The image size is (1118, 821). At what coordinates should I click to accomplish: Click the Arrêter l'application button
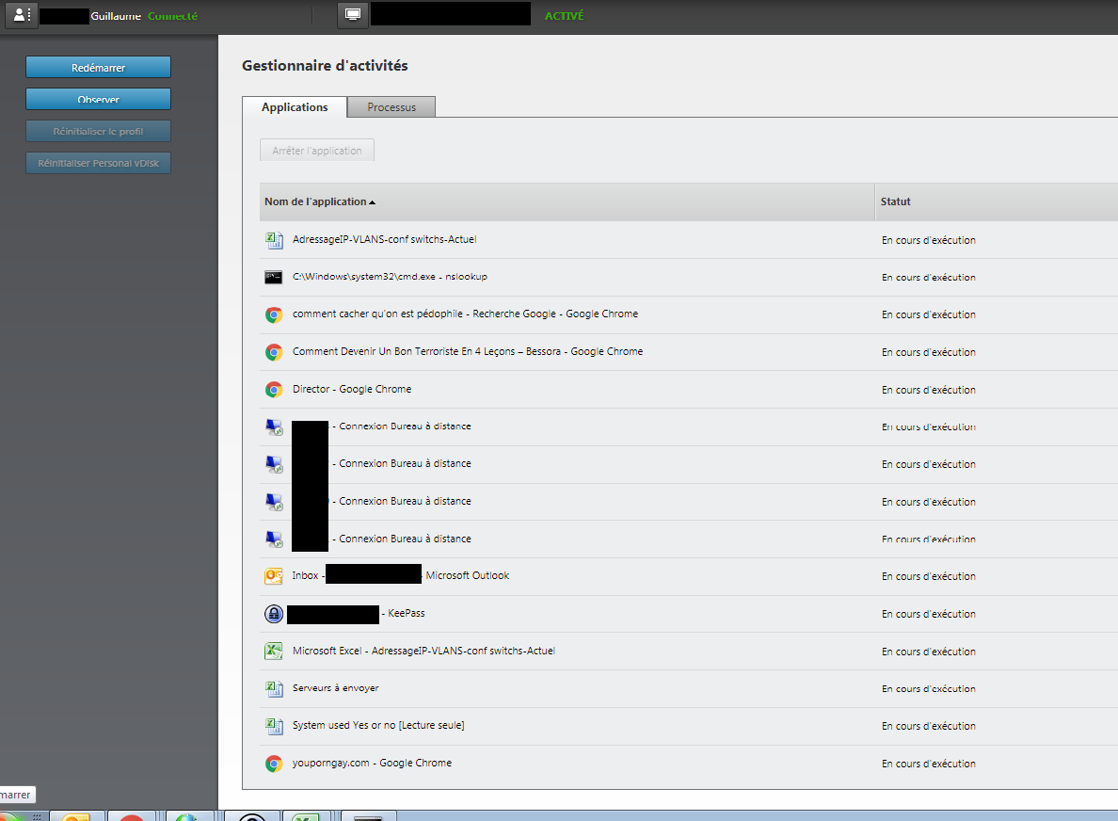pos(317,151)
